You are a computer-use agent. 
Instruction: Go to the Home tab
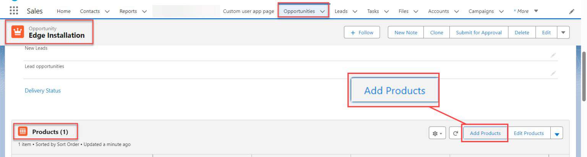[64, 11]
